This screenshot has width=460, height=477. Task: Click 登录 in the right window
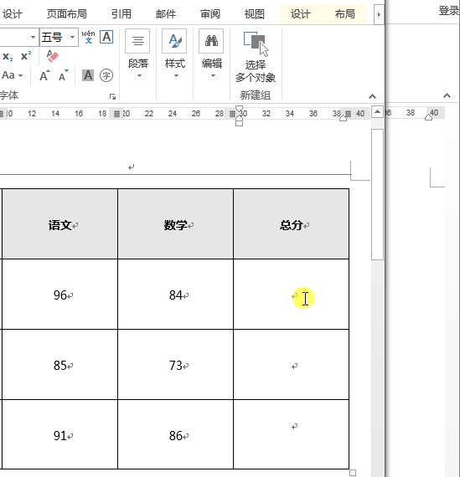[449, 11]
